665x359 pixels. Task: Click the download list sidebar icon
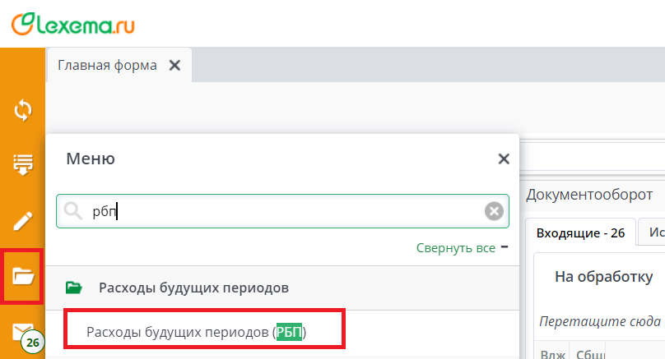pos(23,164)
